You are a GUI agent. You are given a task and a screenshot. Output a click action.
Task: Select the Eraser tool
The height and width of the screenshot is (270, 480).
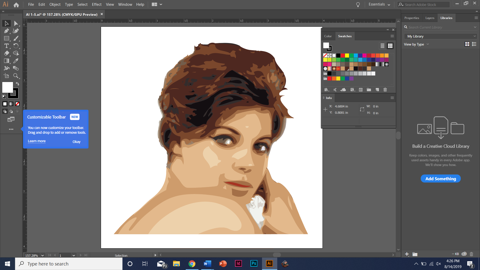(x=6, y=53)
